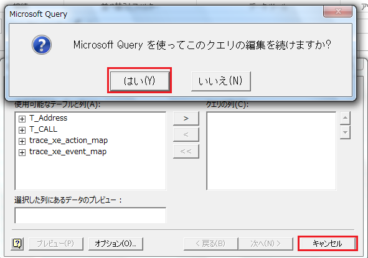Viewport: 368px width, 258px height.
Task: Open オプション(O)... dialog
Action: [x=116, y=244]
